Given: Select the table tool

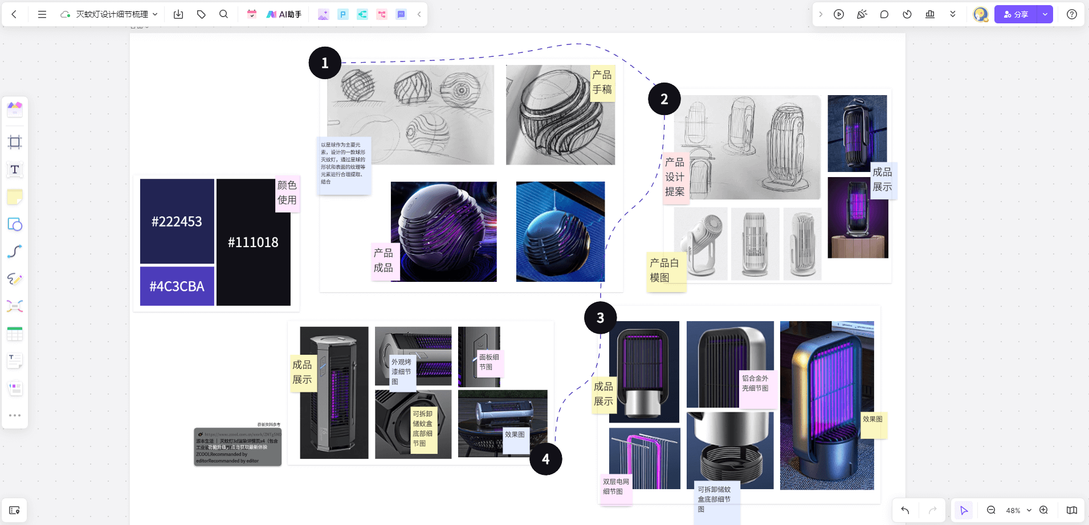Looking at the screenshot, I should click(15, 334).
